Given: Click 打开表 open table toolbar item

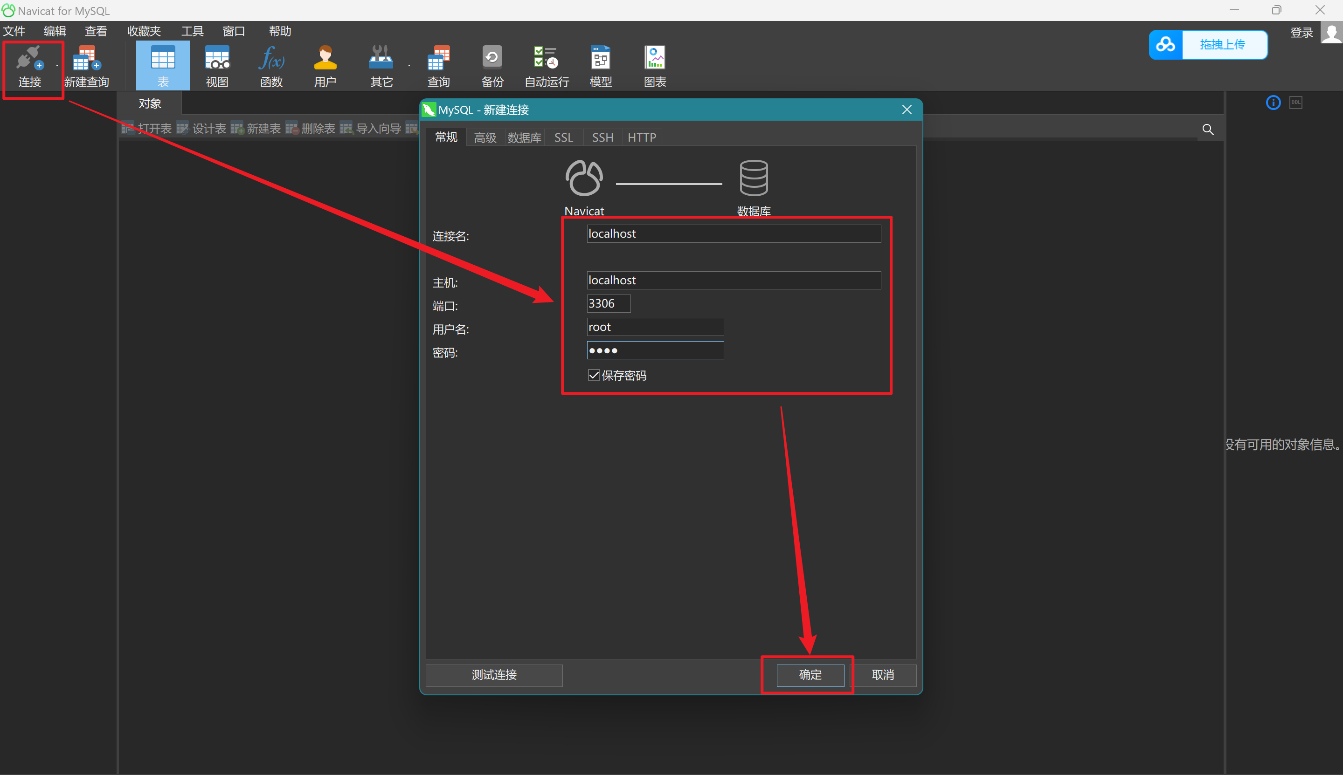Looking at the screenshot, I should tap(146, 128).
